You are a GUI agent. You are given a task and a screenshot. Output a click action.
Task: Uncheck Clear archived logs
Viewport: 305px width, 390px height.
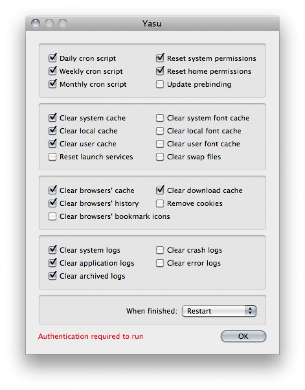click(52, 276)
